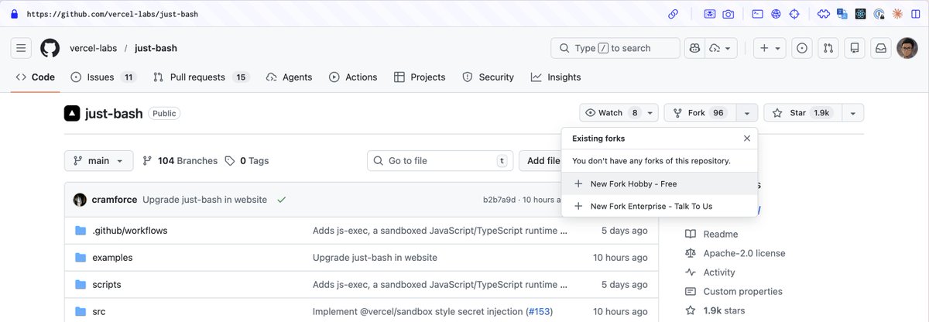
Task: Open the hamburger navigation menu
Action: (x=21, y=48)
